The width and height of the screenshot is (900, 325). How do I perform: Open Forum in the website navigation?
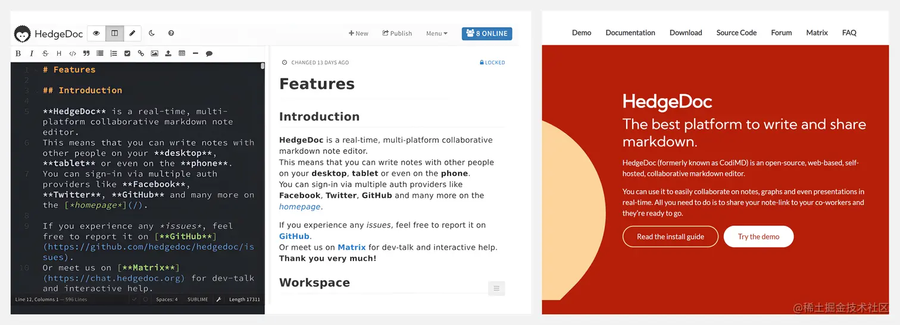point(782,33)
